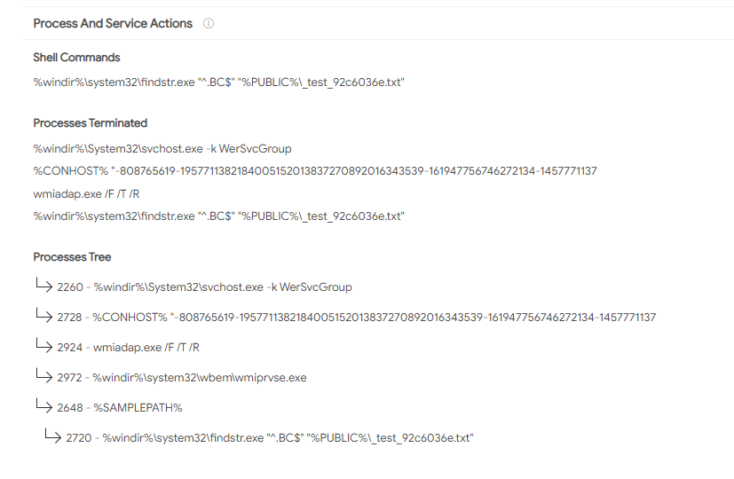The image size is (734, 479).
Task: Select the Processes Terminated heading
Action: pos(91,123)
